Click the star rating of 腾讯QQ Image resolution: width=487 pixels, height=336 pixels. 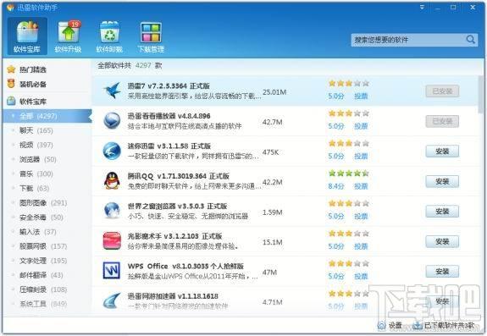349,174
